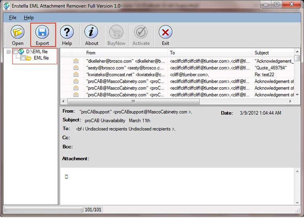Tick the EML file subfolder checkbox
The width and height of the screenshot is (304, 218).
[x=23, y=58]
